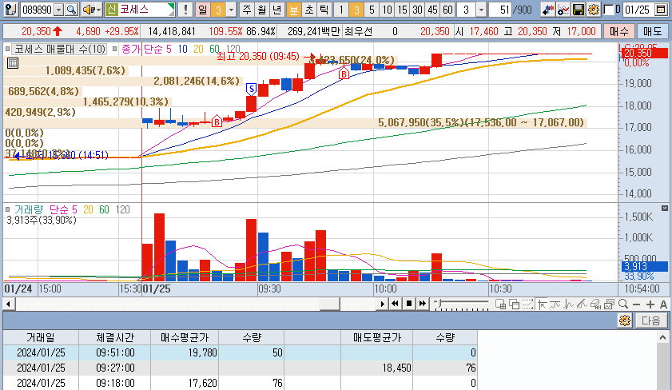
Task: Open the custom interval dropdown showing 3
Action: 481,10
